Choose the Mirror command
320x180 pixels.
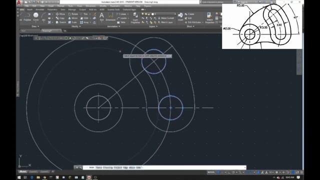[x=73, y=18]
